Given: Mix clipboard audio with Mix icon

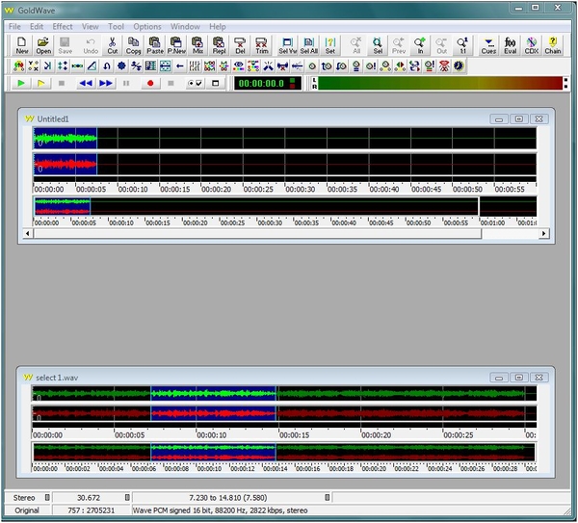Looking at the screenshot, I should (x=197, y=45).
